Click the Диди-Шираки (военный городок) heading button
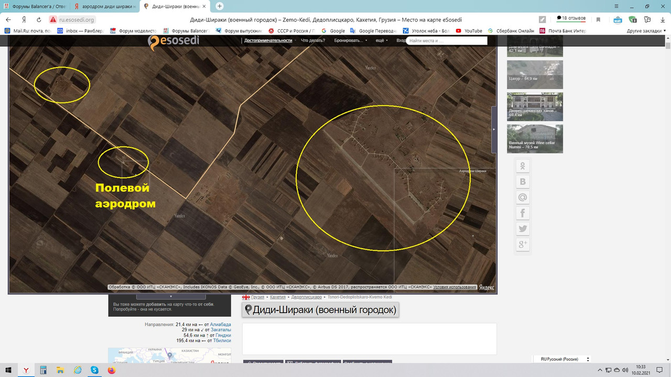671x377 pixels. pyautogui.click(x=320, y=309)
